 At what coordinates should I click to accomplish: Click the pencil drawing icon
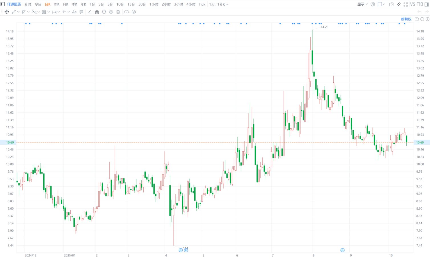pos(399,4)
